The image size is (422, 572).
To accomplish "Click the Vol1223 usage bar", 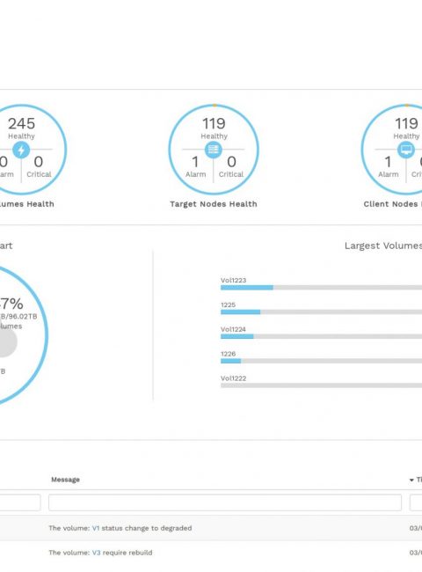I will (321, 288).
